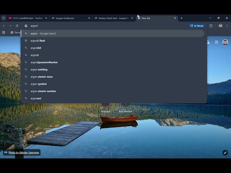Open the Google account avatar on page
Viewport: 231px width, 173px height.
tap(225, 42)
